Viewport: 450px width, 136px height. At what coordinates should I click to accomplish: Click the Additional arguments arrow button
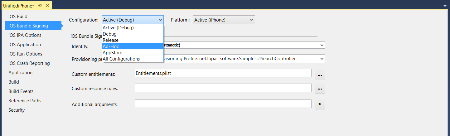(x=320, y=104)
